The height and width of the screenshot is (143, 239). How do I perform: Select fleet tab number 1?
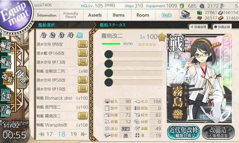44,35
